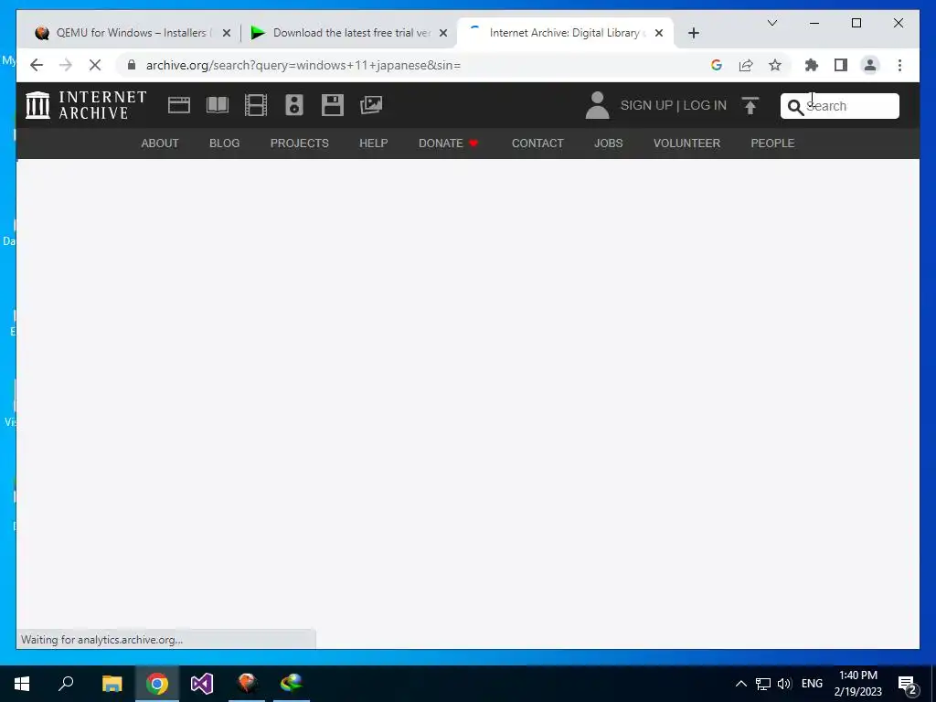Open Internet Download Manager taskbar icon
The width and height of the screenshot is (936, 702).
point(292,684)
